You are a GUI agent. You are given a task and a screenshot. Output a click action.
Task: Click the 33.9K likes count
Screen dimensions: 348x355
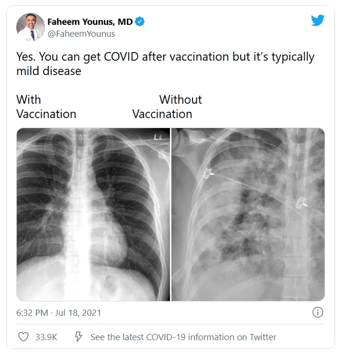coord(46,337)
